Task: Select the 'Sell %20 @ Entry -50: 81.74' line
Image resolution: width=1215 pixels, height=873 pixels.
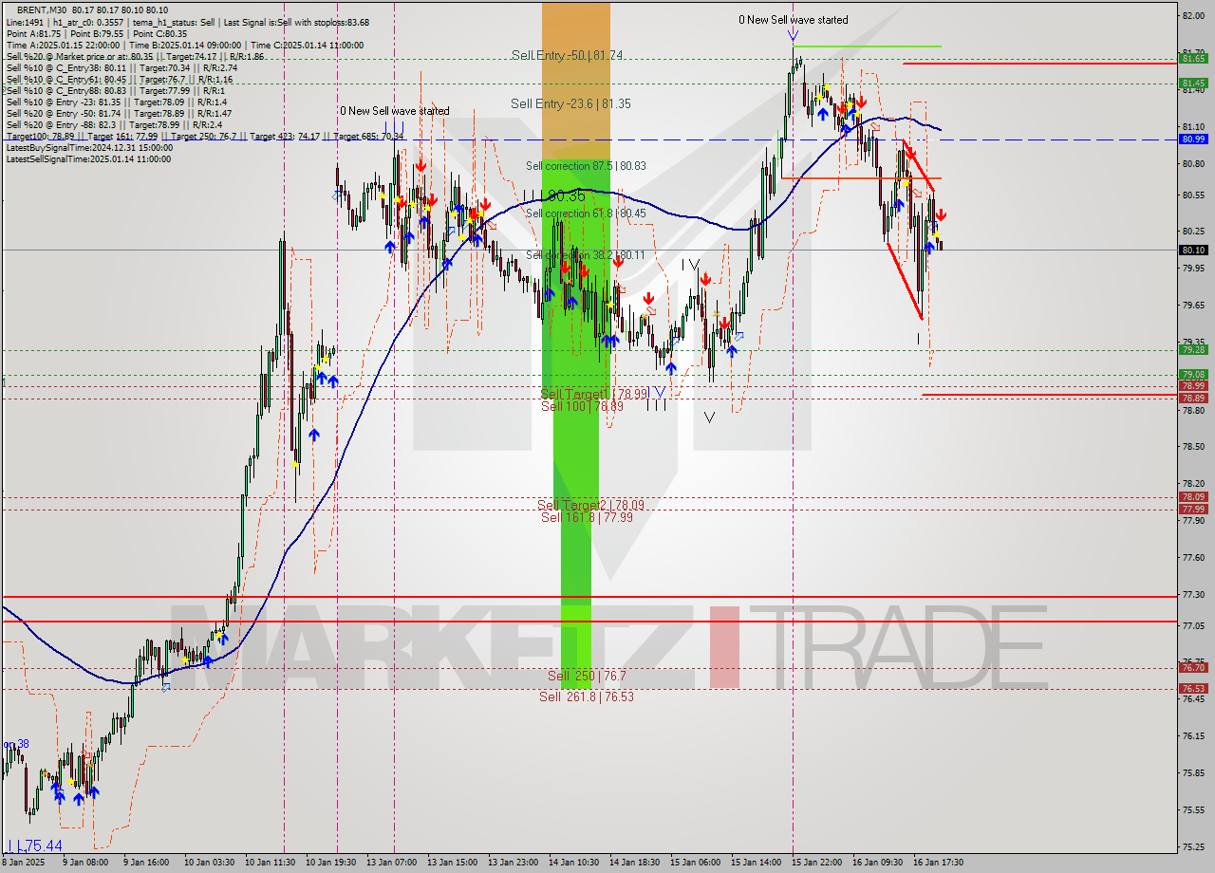Action: (120, 113)
